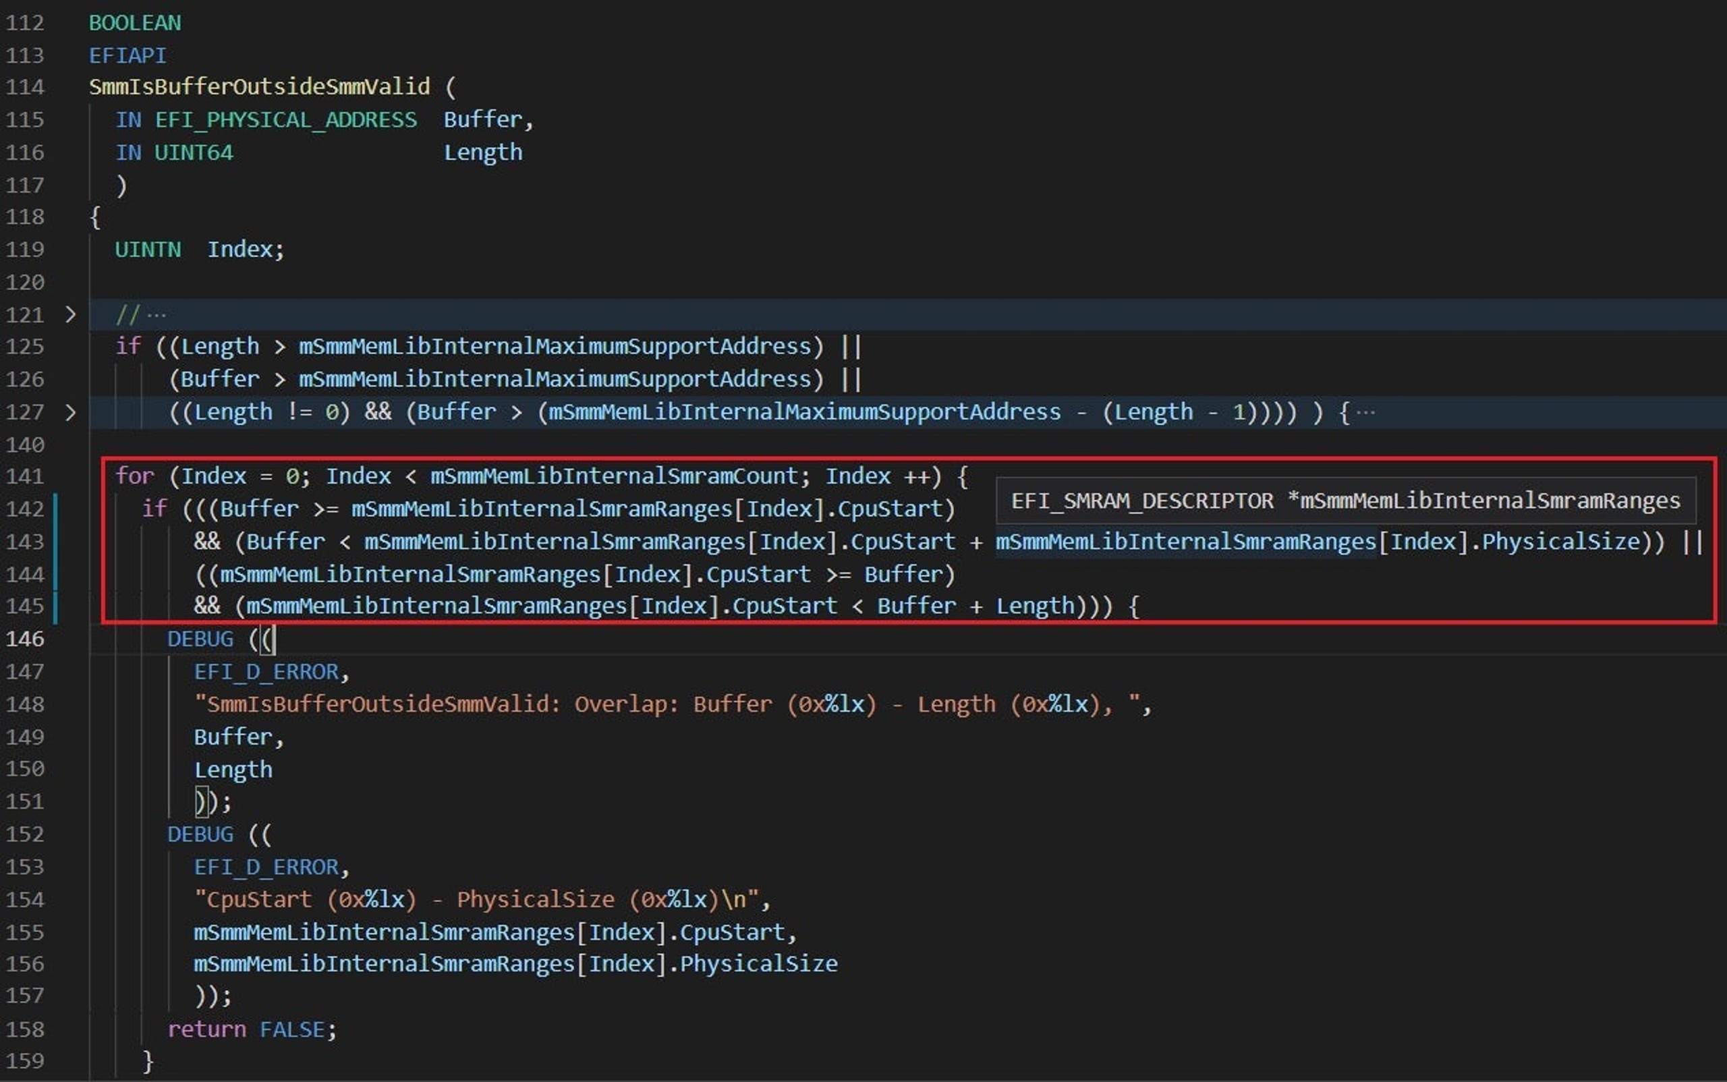Click line number 112 in the gutter

25,23
